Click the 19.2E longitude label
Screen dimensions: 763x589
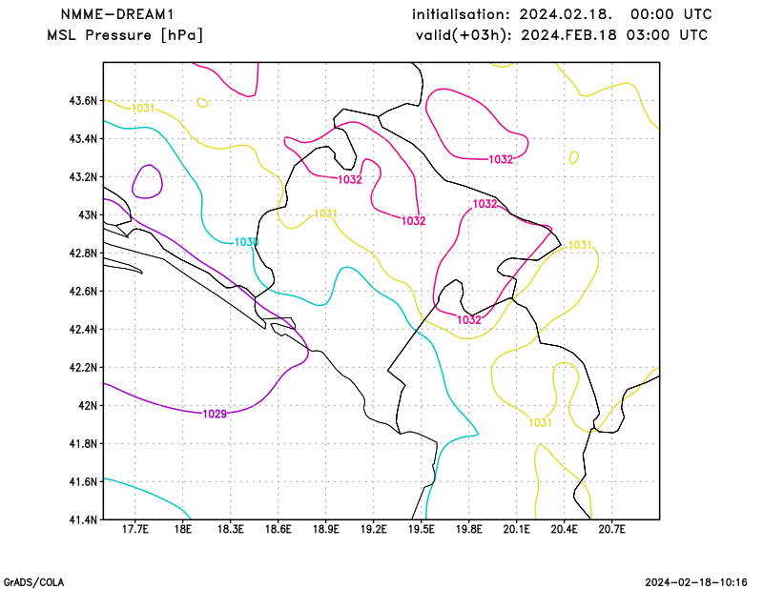373,530
